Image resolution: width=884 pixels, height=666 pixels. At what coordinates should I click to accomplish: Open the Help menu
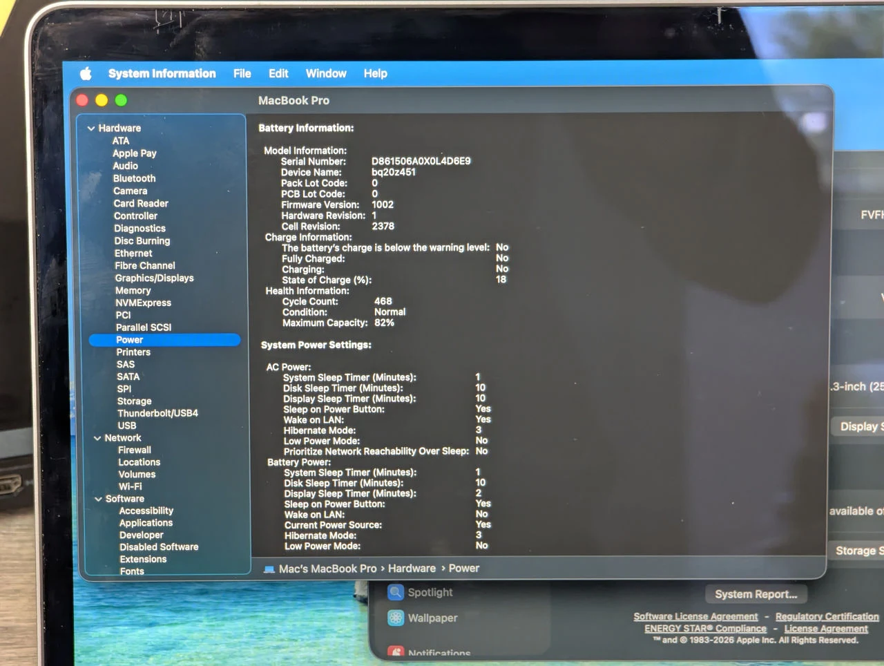point(376,73)
